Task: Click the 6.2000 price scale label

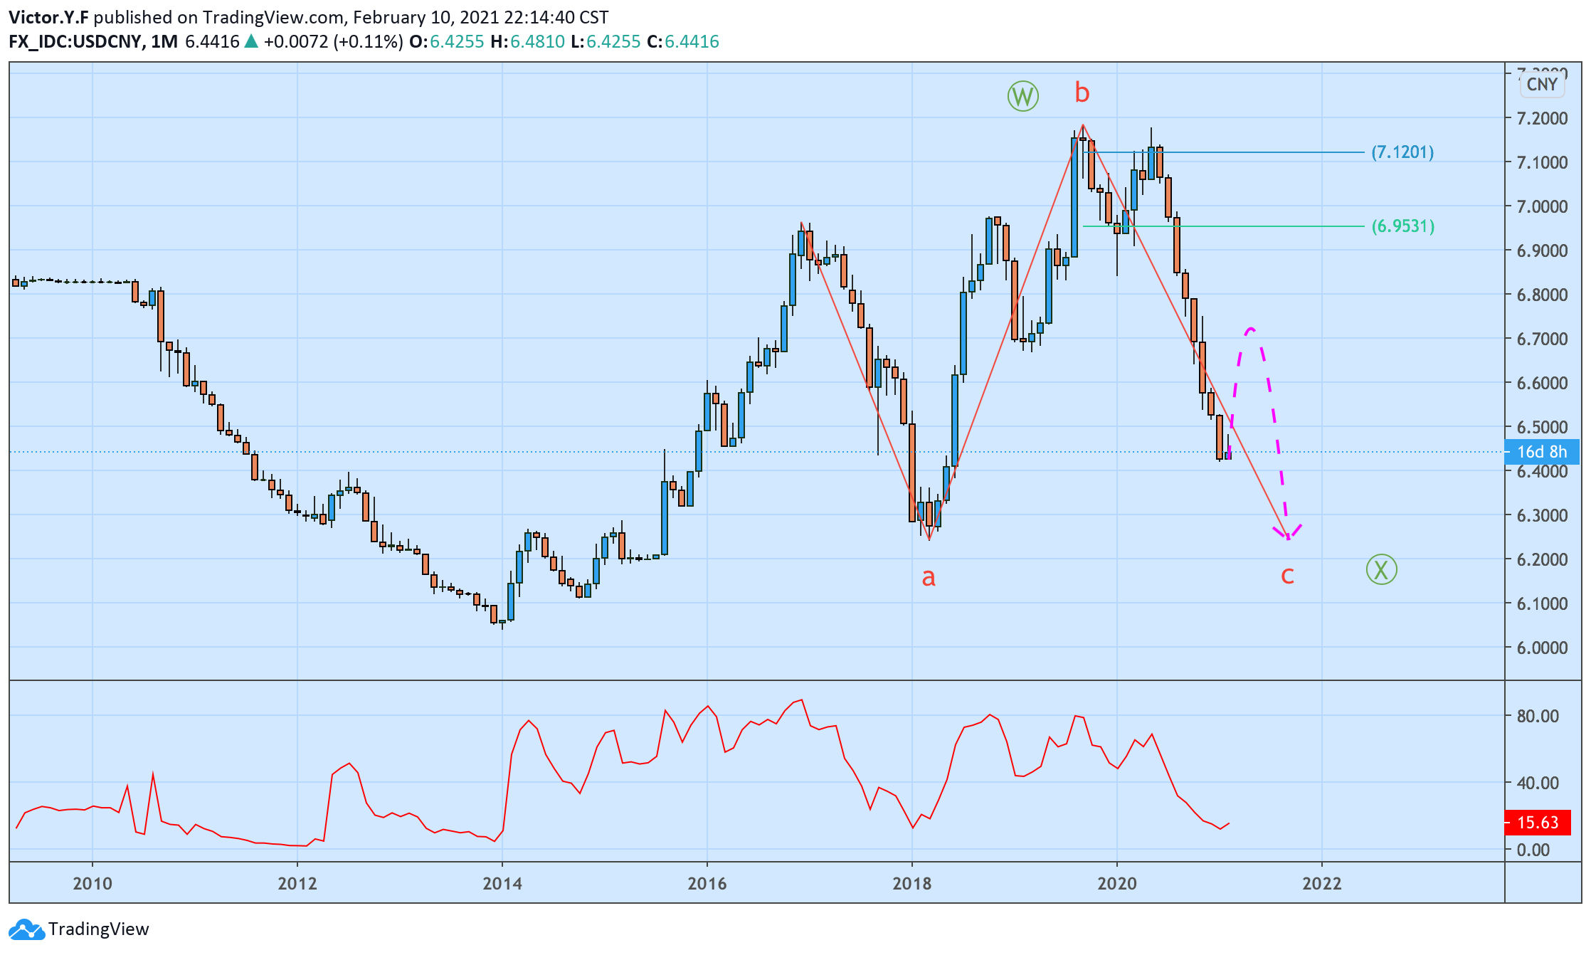Action: (x=1542, y=559)
